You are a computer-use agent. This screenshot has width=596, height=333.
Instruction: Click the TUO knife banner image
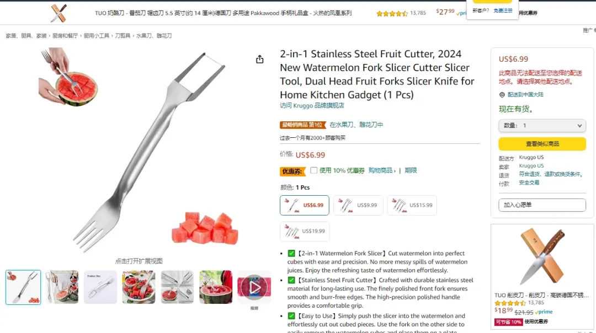[59, 13]
